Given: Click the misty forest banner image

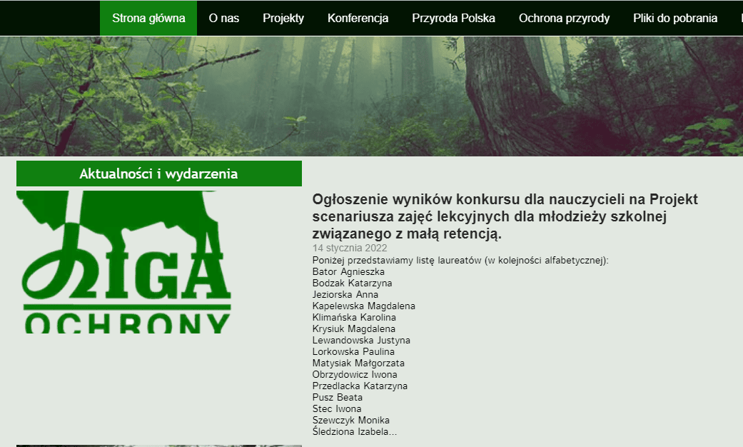Looking at the screenshot, I should coord(371,96).
